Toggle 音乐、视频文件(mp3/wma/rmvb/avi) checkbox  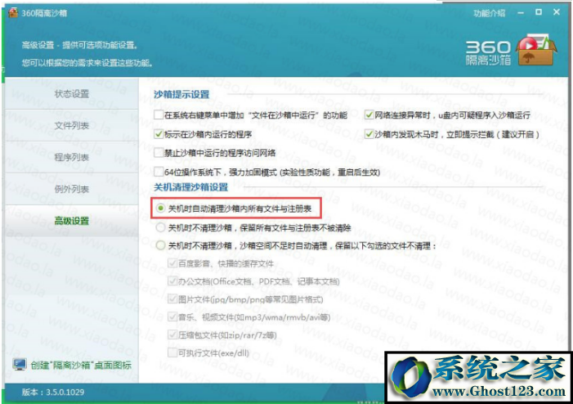[x=172, y=316]
